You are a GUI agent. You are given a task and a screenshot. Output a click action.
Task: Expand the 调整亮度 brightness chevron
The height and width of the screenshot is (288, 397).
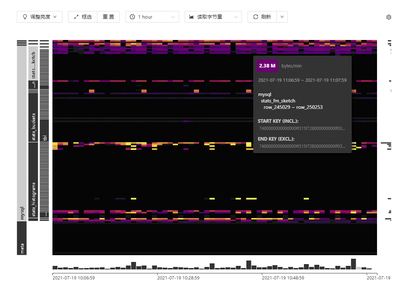pyautogui.click(x=55, y=17)
